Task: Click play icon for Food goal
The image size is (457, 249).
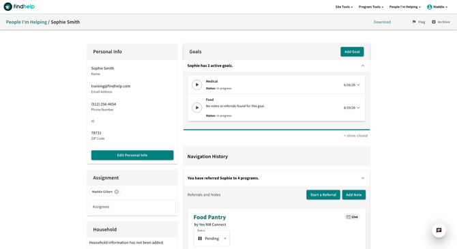Action: (196, 108)
